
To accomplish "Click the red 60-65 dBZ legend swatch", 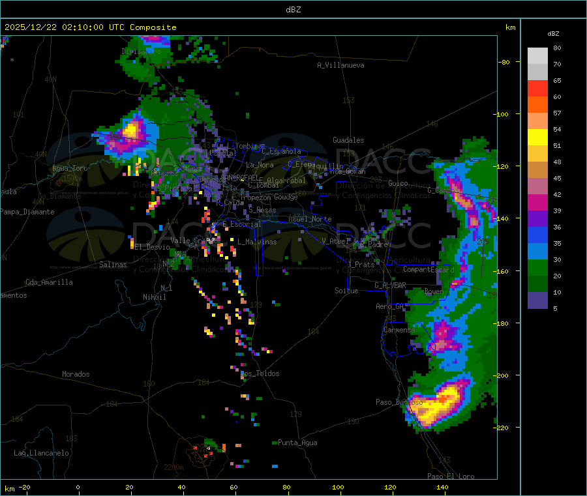I will [x=537, y=88].
